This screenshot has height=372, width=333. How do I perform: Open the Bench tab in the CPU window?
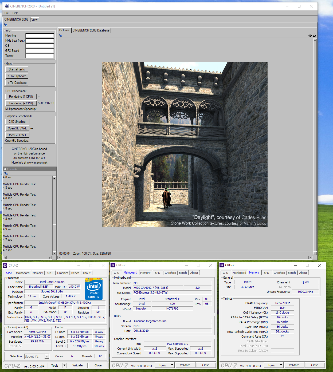pyautogui.click(x=75, y=273)
